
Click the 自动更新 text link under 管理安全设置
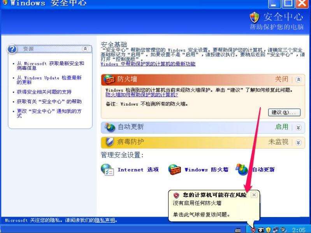pyautogui.click(x=264, y=169)
